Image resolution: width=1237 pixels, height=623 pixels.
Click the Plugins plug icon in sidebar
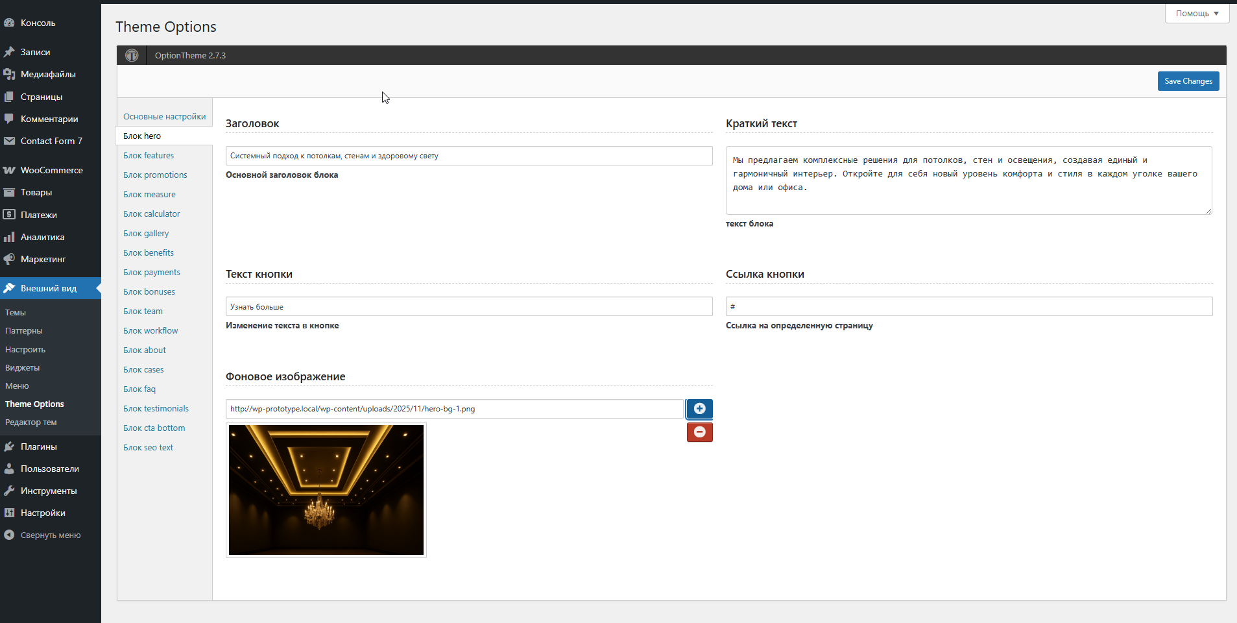[9, 446]
